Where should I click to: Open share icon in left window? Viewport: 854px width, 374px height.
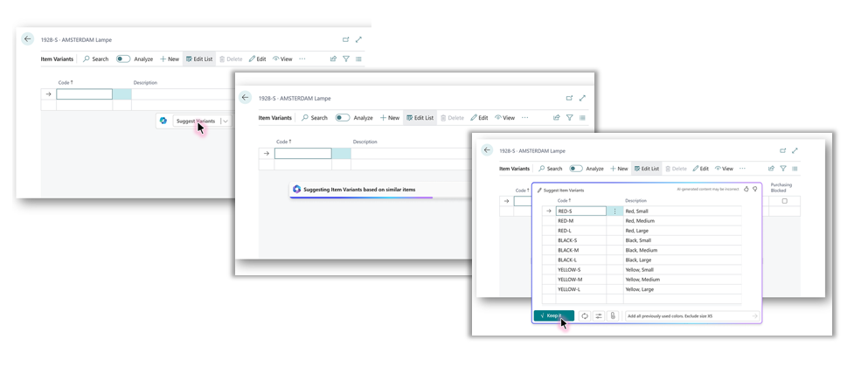(x=333, y=59)
